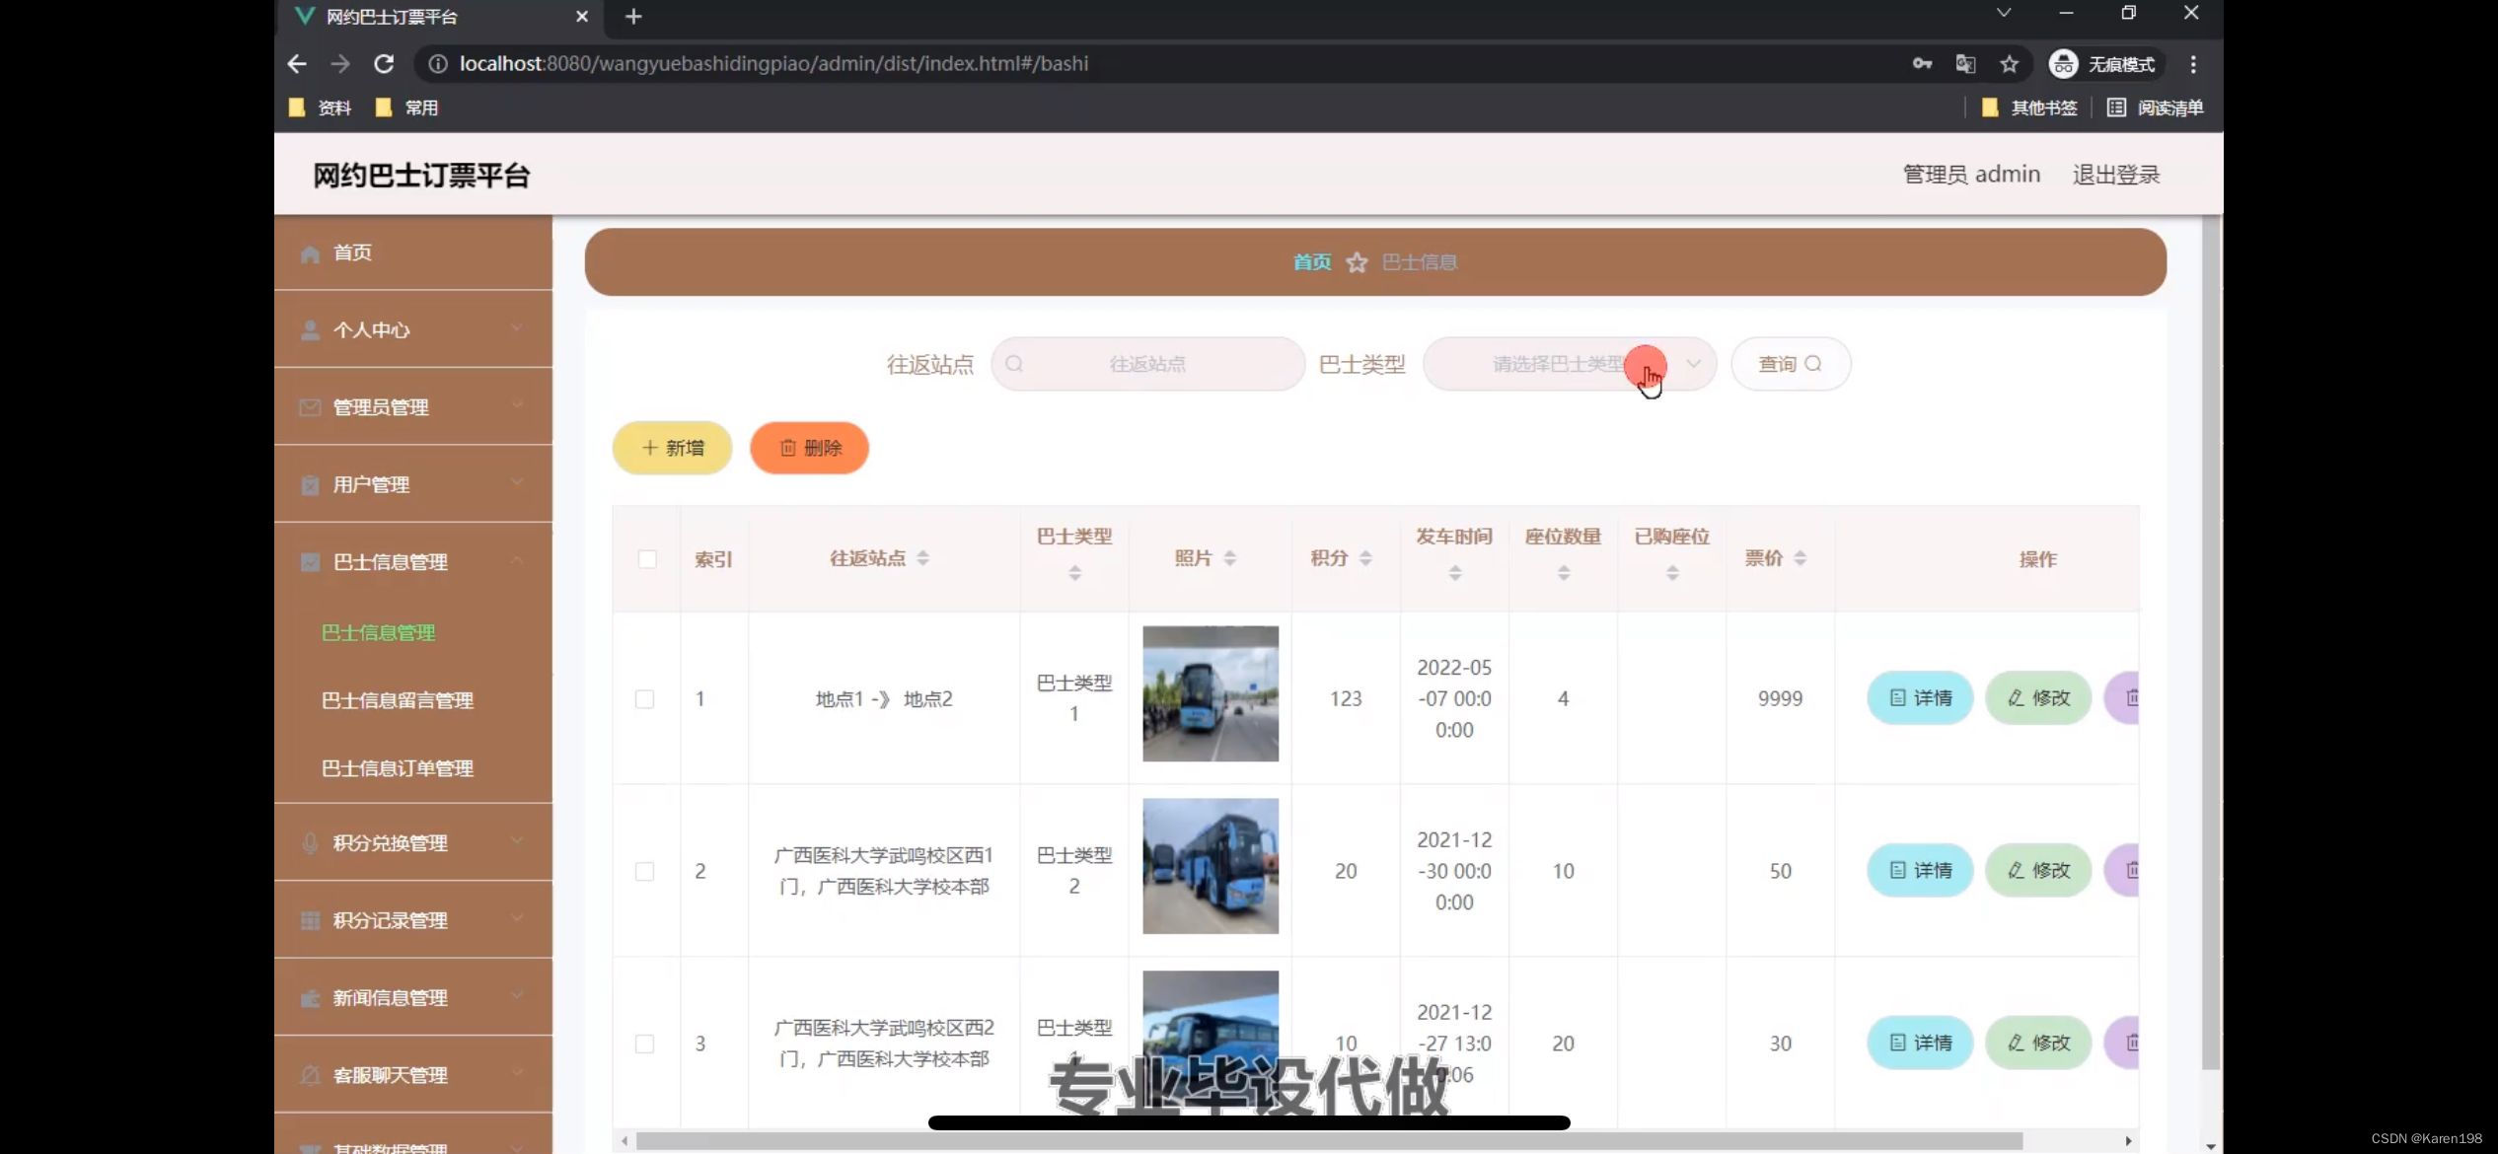The image size is (2498, 1154).
Task: Expand 积分记录管理 sidebar menu
Action: pos(413,919)
